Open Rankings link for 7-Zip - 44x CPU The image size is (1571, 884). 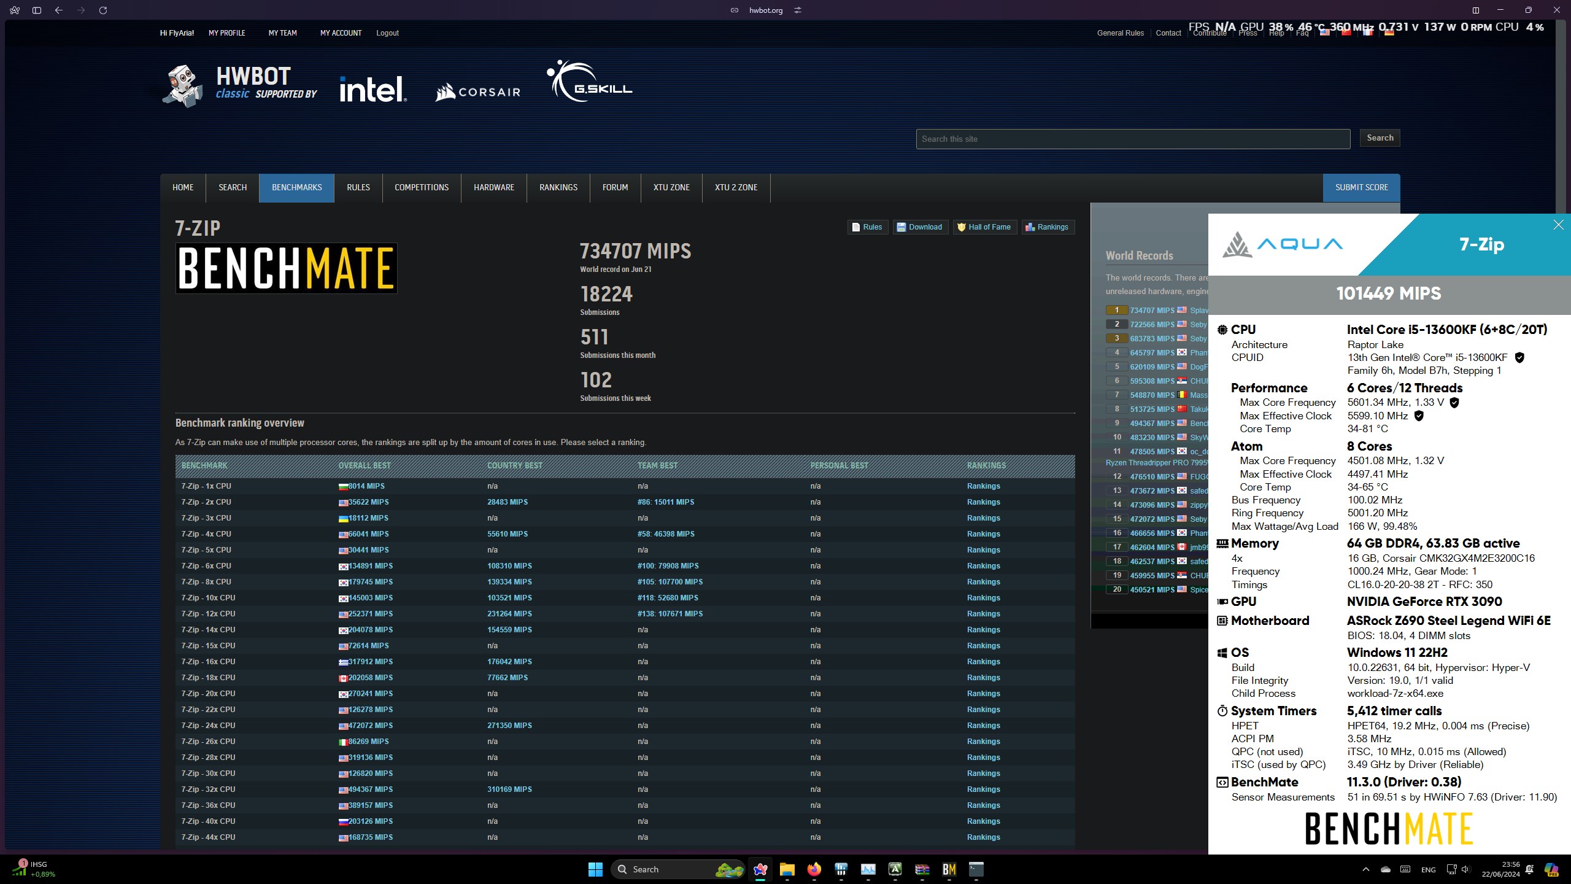click(x=983, y=837)
